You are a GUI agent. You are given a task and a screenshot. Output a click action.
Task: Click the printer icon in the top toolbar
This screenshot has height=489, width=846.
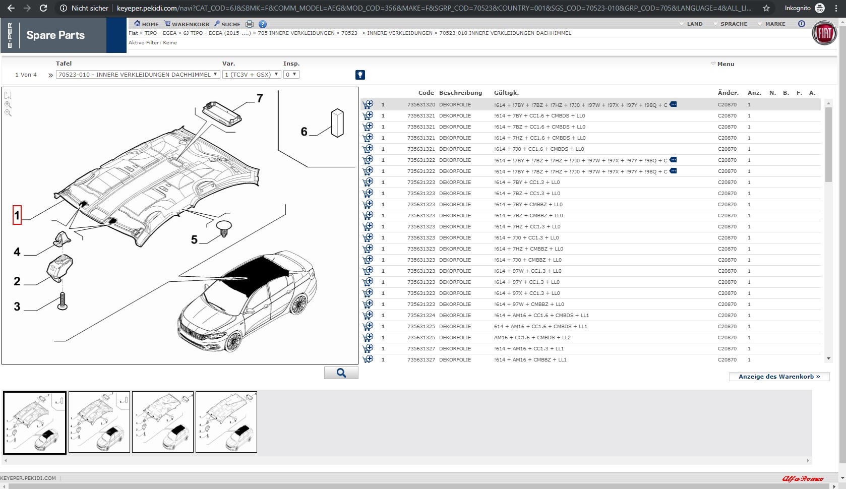coord(250,24)
